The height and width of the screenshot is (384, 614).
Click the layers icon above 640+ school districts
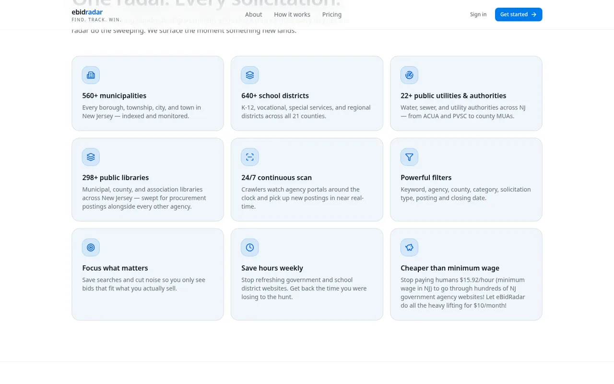click(250, 75)
